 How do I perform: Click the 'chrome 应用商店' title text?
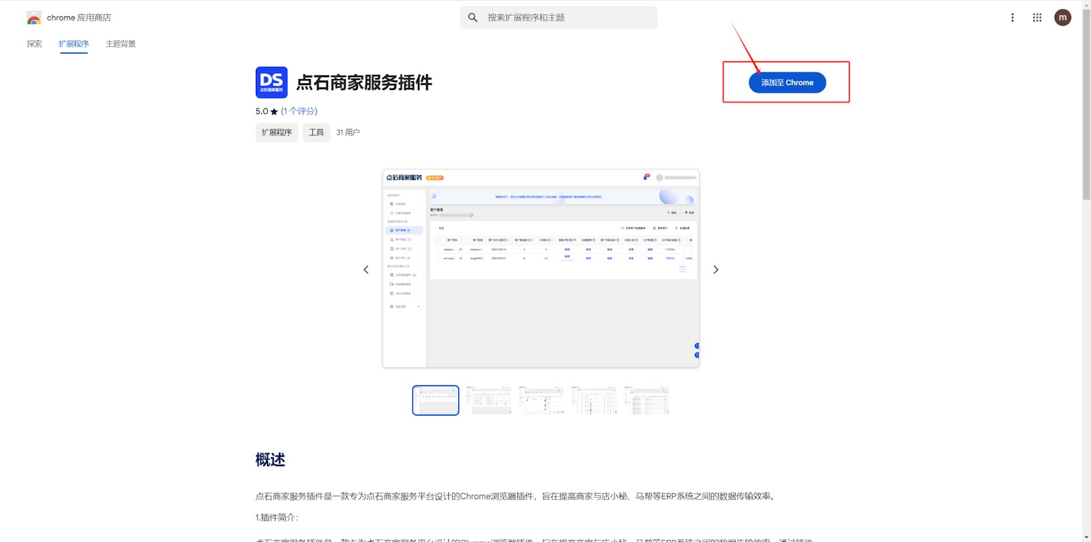(79, 18)
